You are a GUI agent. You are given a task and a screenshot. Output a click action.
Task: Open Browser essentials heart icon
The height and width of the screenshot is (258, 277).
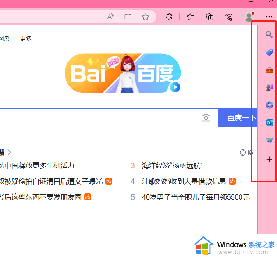click(x=229, y=17)
